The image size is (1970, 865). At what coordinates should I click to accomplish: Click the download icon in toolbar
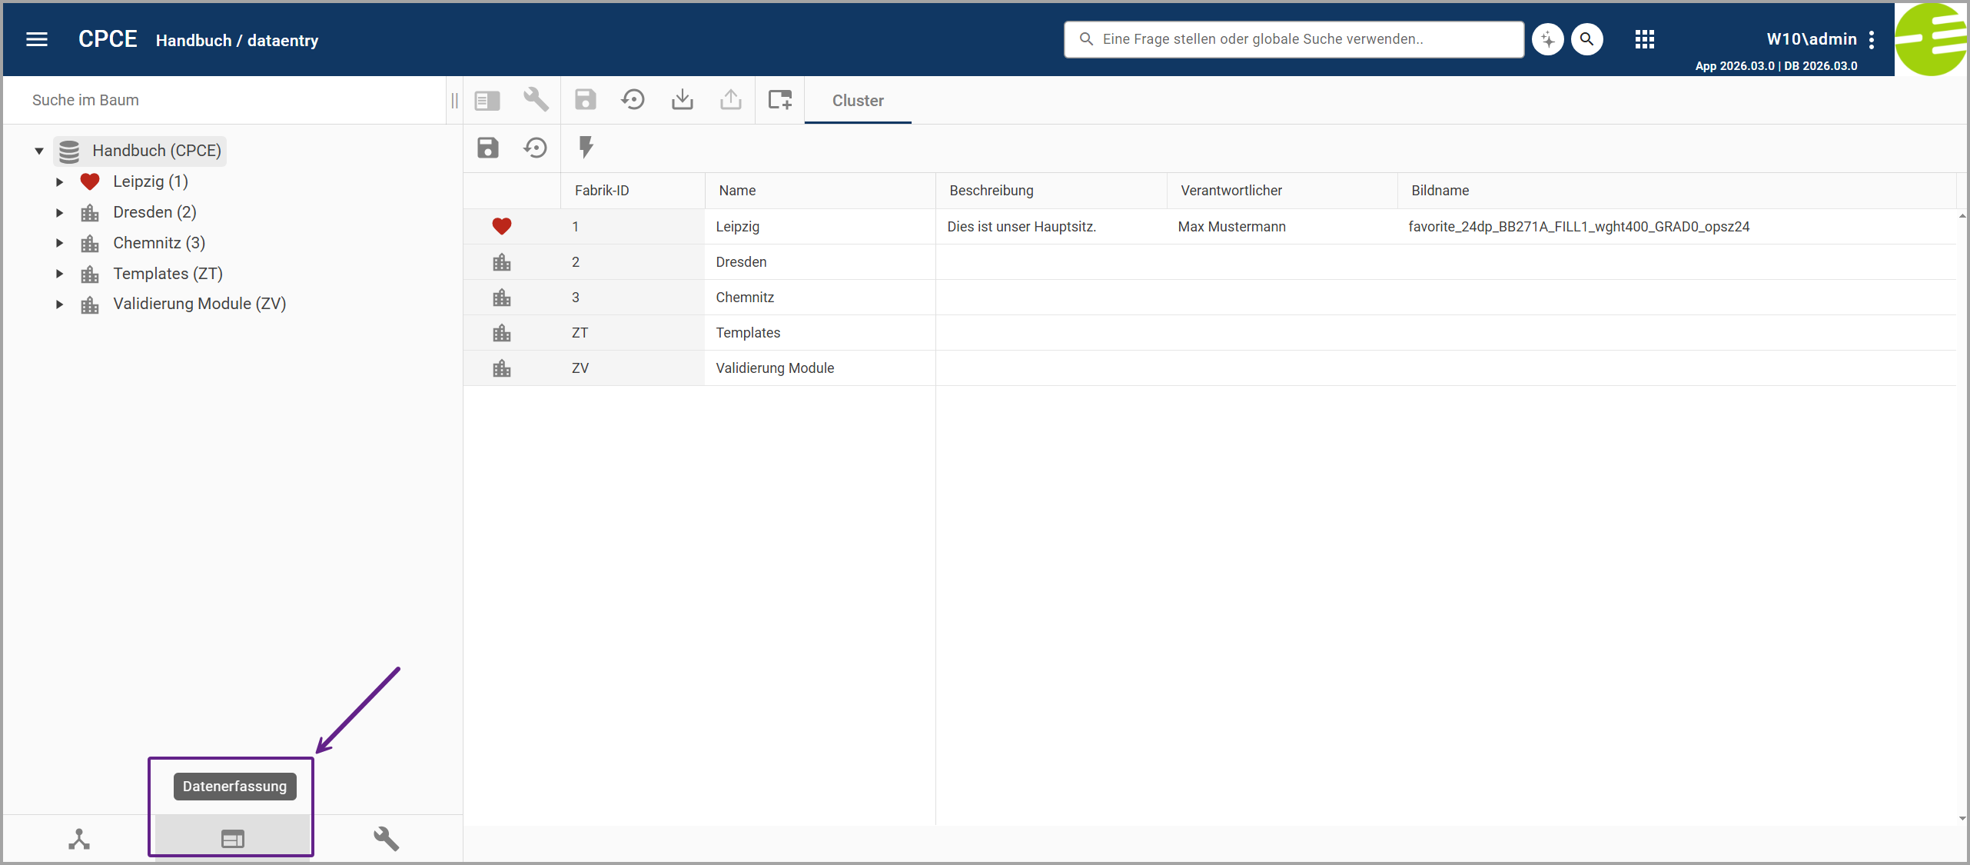[682, 100]
